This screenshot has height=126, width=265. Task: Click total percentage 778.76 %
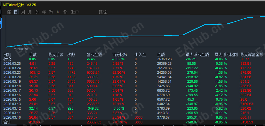point(120,122)
